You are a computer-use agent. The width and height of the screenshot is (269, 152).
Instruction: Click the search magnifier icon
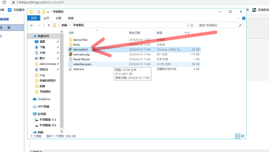240,25
